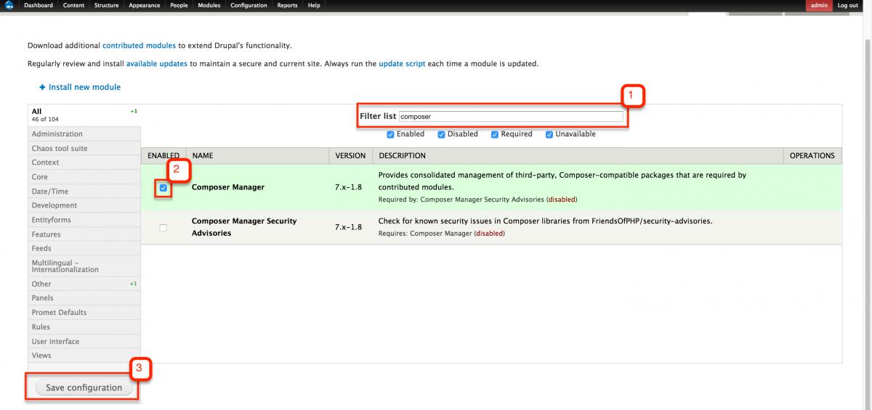Open the Configuration menu
The image size is (872, 410).
249,5
